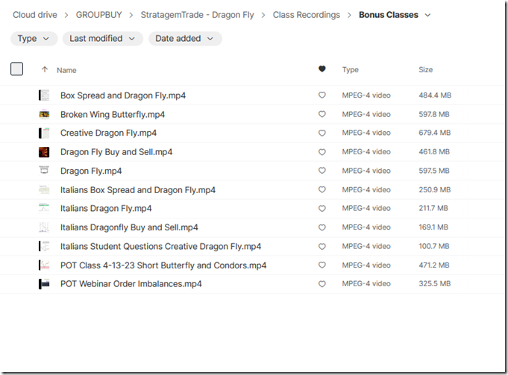Click heart for POT Webinar Order Imbalances.mp4
Screen dimensions: 508x375
(x=322, y=284)
